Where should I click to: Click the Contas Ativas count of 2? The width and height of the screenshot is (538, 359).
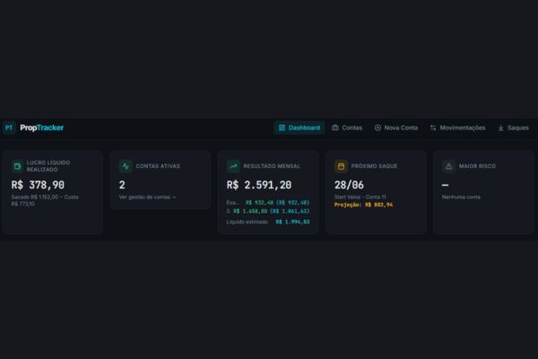point(122,185)
